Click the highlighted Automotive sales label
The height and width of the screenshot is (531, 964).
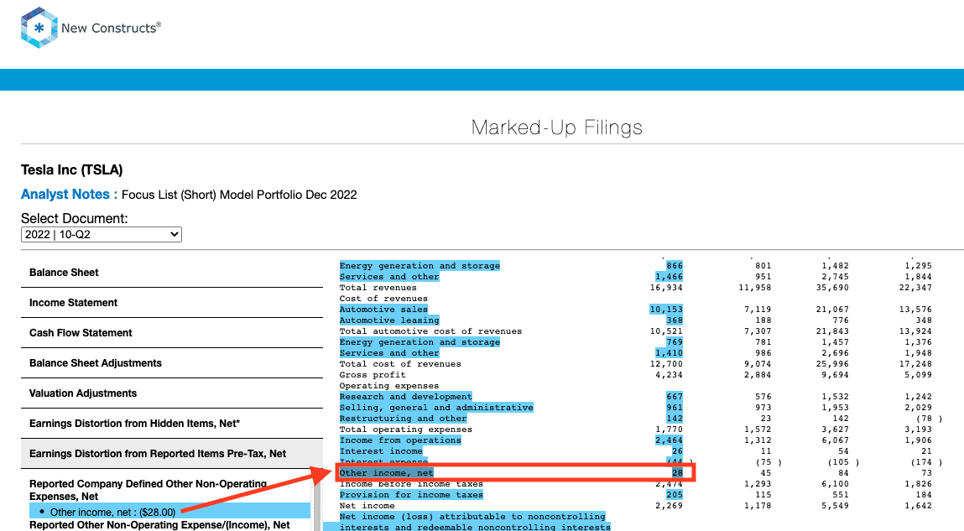pyautogui.click(x=383, y=310)
